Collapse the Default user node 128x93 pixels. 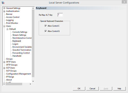[7, 29]
